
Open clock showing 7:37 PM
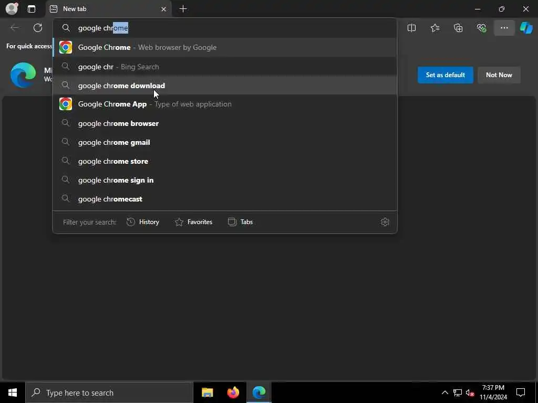coord(493,393)
